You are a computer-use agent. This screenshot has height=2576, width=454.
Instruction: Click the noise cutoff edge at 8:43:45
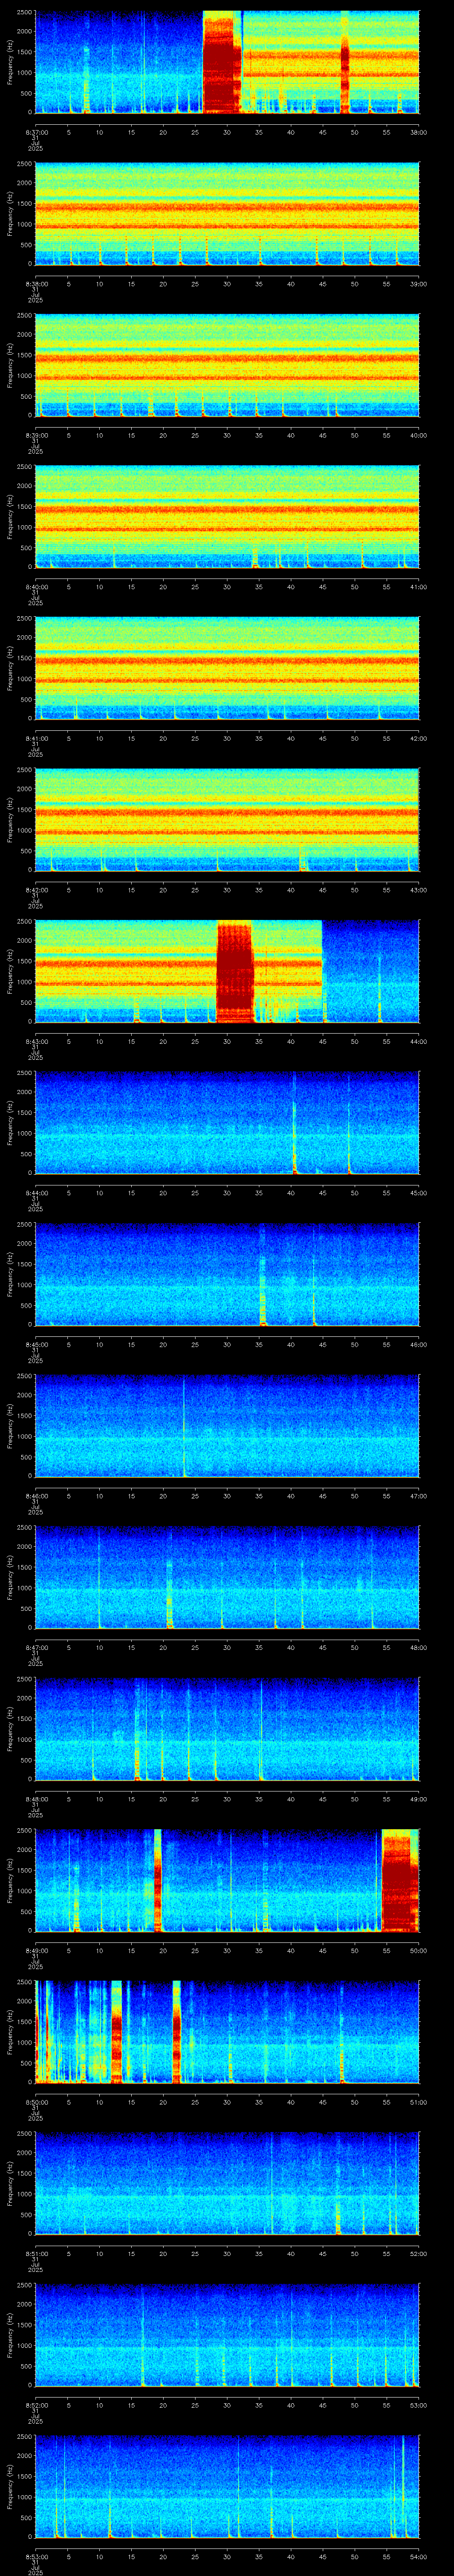[x=322, y=971]
